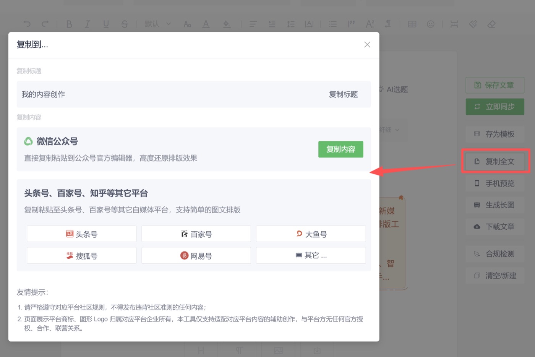The image size is (535, 357).
Task: Click 复制标题 to copy the title
Action: click(x=343, y=94)
